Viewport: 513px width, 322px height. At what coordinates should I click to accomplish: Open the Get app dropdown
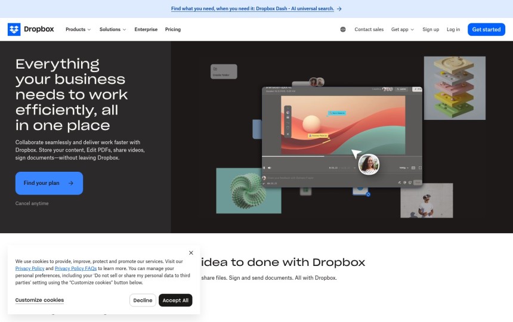403,29
